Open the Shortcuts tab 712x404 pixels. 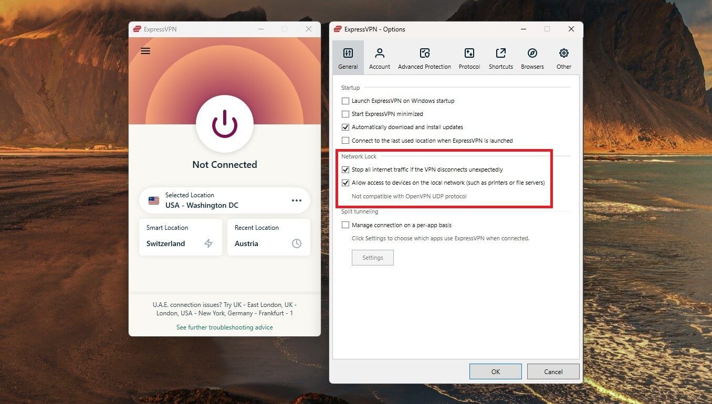point(501,58)
